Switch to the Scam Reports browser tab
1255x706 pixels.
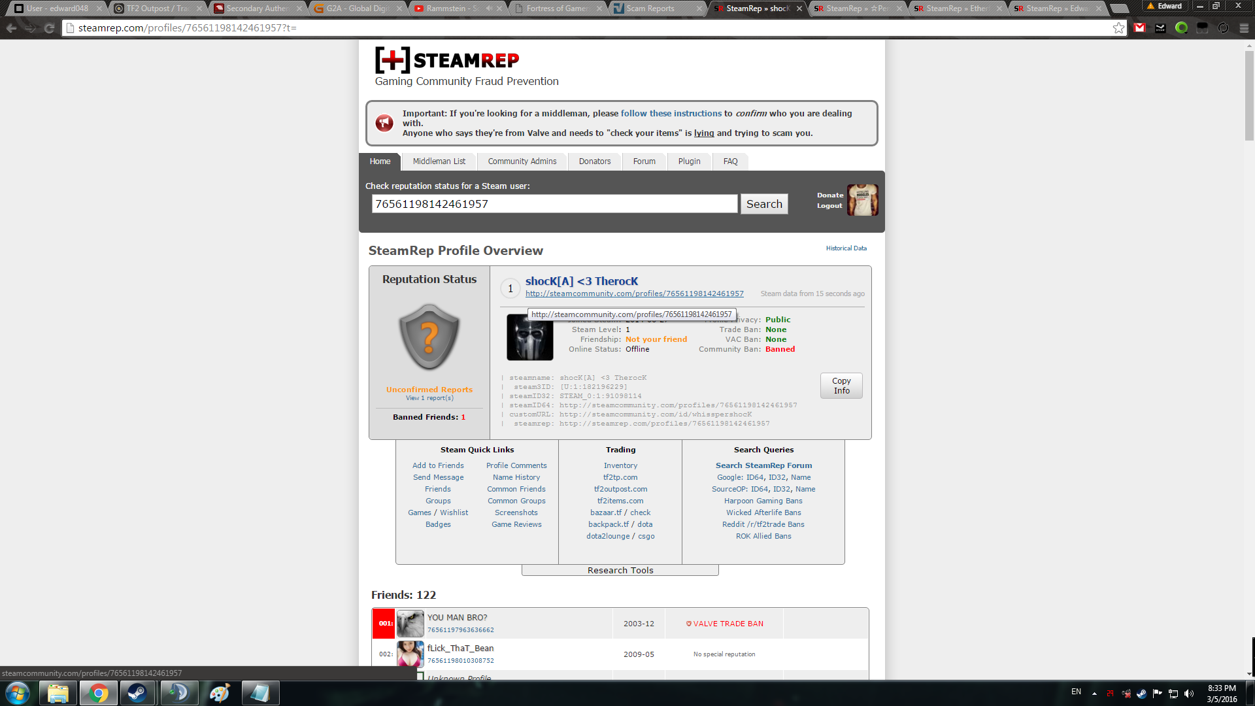coord(650,8)
